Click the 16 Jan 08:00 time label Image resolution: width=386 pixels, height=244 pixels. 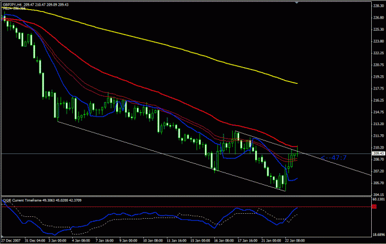coord(224,240)
